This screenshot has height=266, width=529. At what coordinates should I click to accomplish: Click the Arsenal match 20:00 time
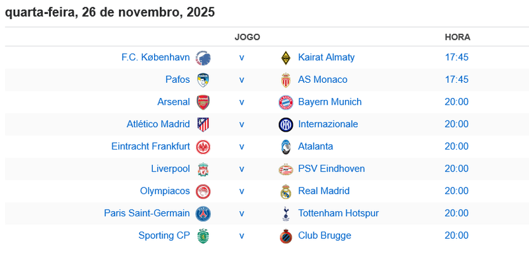point(456,102)
